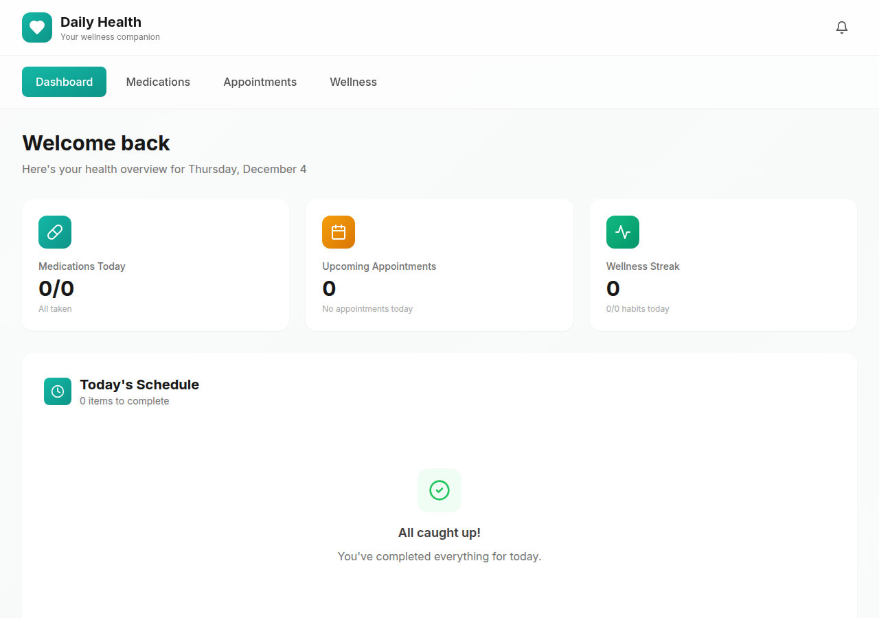Click the 0/0 medications count
879x618 pixels.
tap(56, 288)
